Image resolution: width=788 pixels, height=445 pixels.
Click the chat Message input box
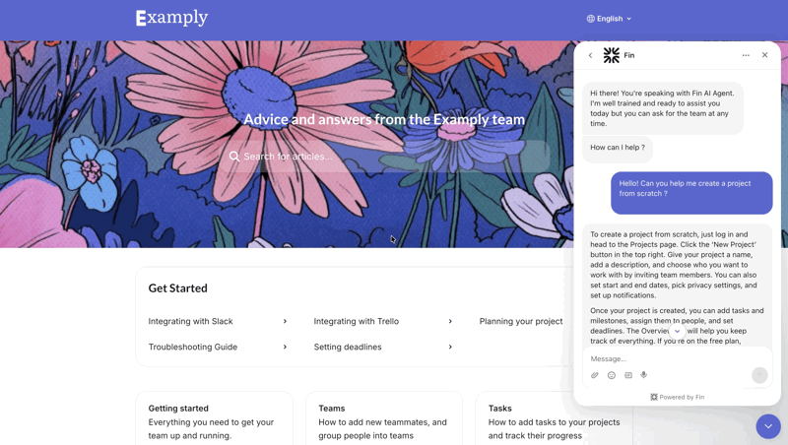pyautogui.click(x=670, y=358)
